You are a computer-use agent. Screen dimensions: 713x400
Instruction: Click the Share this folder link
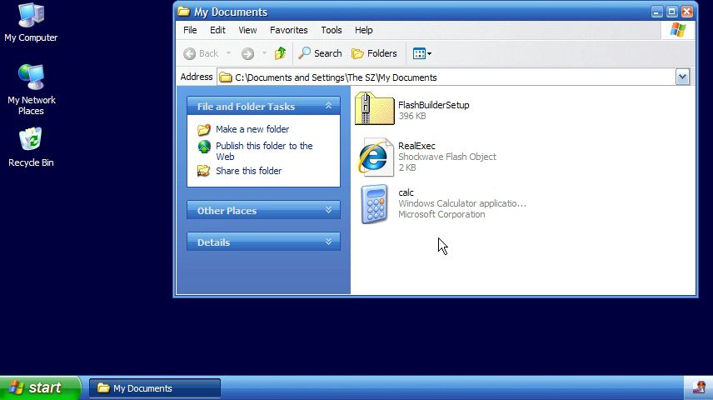tap(248, 171)
